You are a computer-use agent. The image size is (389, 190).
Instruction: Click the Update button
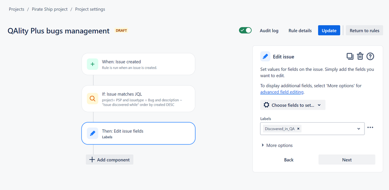tap(329, 30)
